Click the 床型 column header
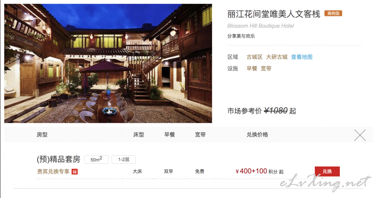 tap(138, 135)
